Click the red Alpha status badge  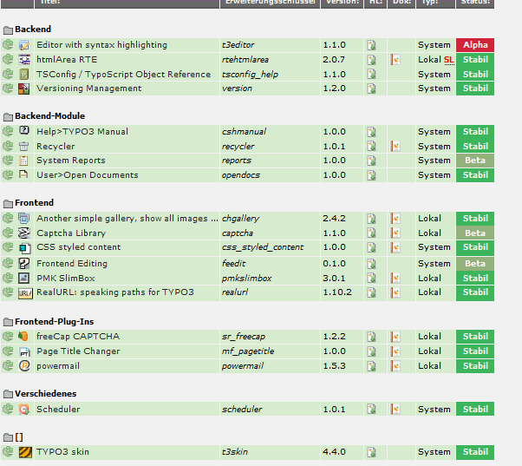click(x=475, y=45)
